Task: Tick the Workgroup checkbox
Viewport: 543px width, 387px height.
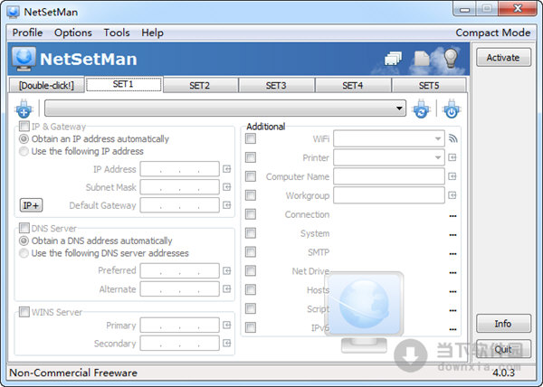Action: 251,195
